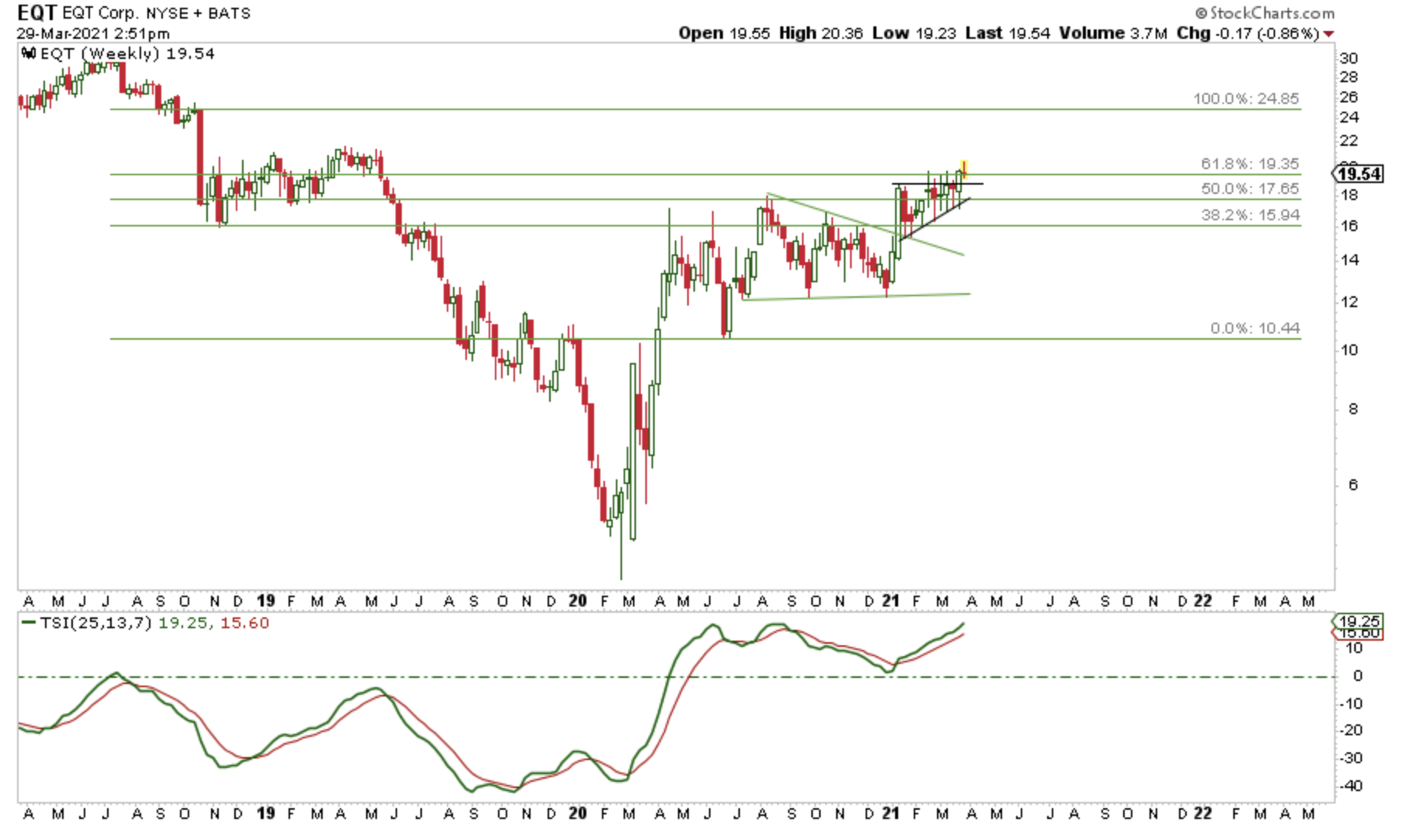
Task: Select the Fibonacci label 0.0%: 10.44
Action: 1255,328
